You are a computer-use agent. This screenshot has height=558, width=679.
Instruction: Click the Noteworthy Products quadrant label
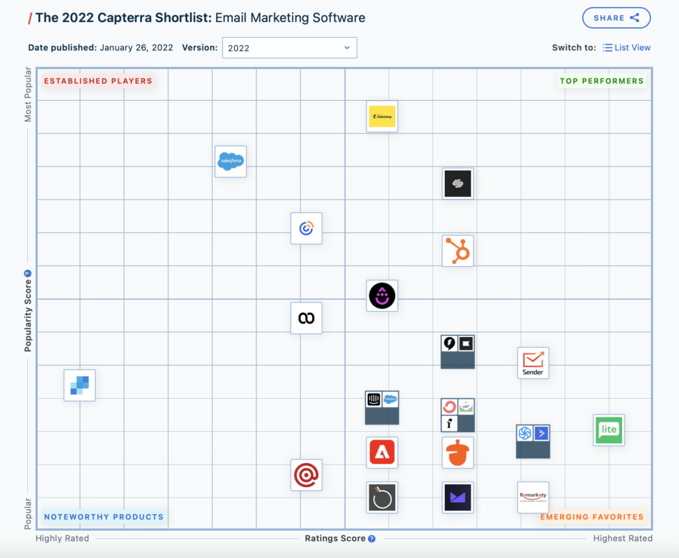click(104, 517)
